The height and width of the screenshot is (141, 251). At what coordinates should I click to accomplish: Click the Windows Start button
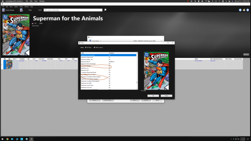(x=2, y=139)
